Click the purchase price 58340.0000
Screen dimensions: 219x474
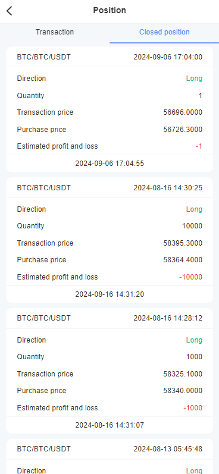pyautogui.click(x=183, y=391)
